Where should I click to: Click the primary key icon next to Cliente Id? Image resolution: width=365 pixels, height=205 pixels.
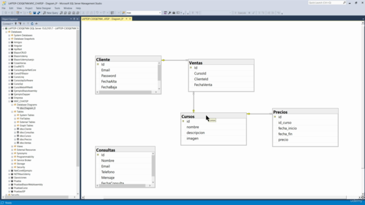coord(98,64)
